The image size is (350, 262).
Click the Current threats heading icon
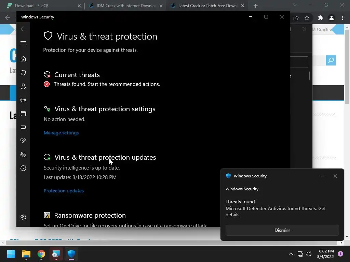click(x=47, y=75)
